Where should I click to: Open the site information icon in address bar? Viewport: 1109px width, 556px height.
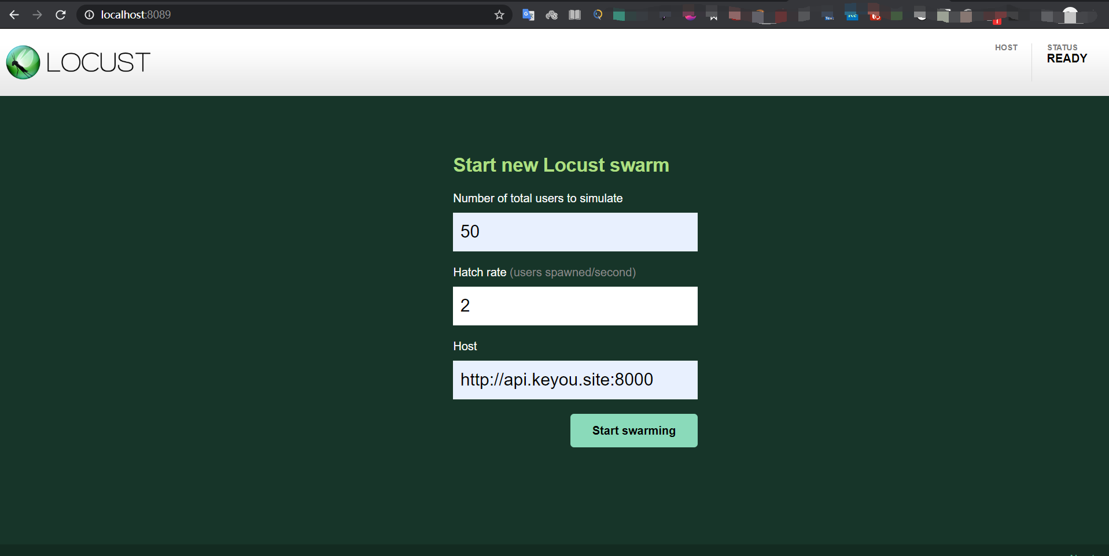click(x=89, y=15)
